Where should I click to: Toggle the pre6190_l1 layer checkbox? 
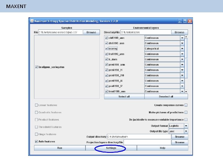107,70
